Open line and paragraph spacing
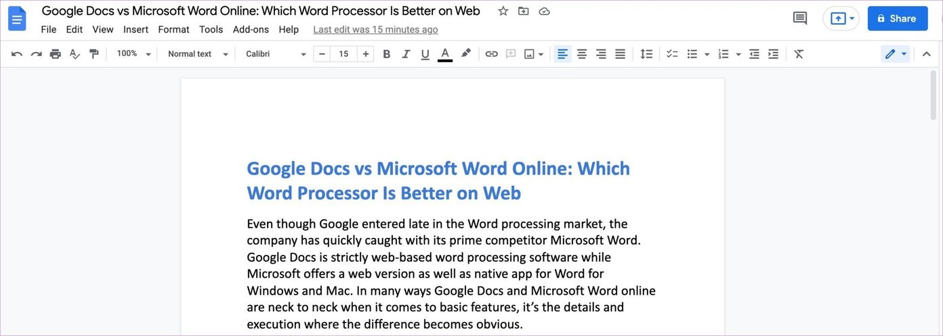The image size is (943, 336). [x=647, y=54]
